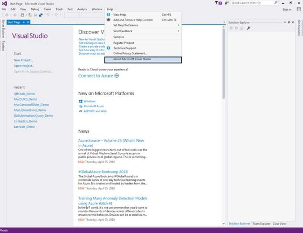
Task: Click Solution Explorer Back icon
Action: [231, 28]
